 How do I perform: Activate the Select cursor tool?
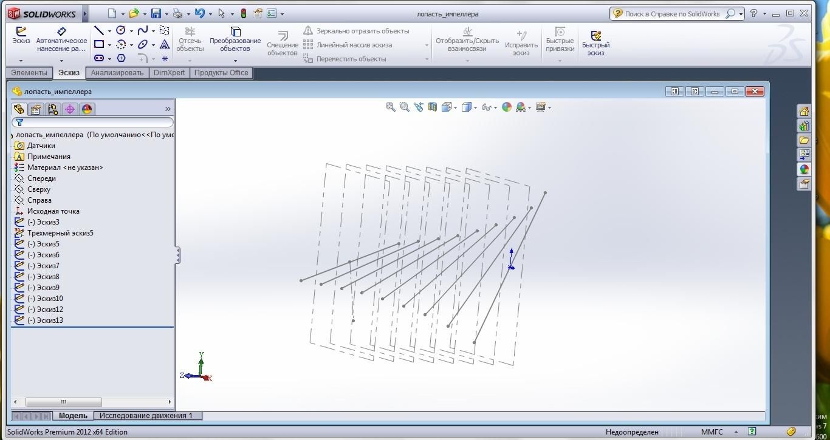click(221, 13)
